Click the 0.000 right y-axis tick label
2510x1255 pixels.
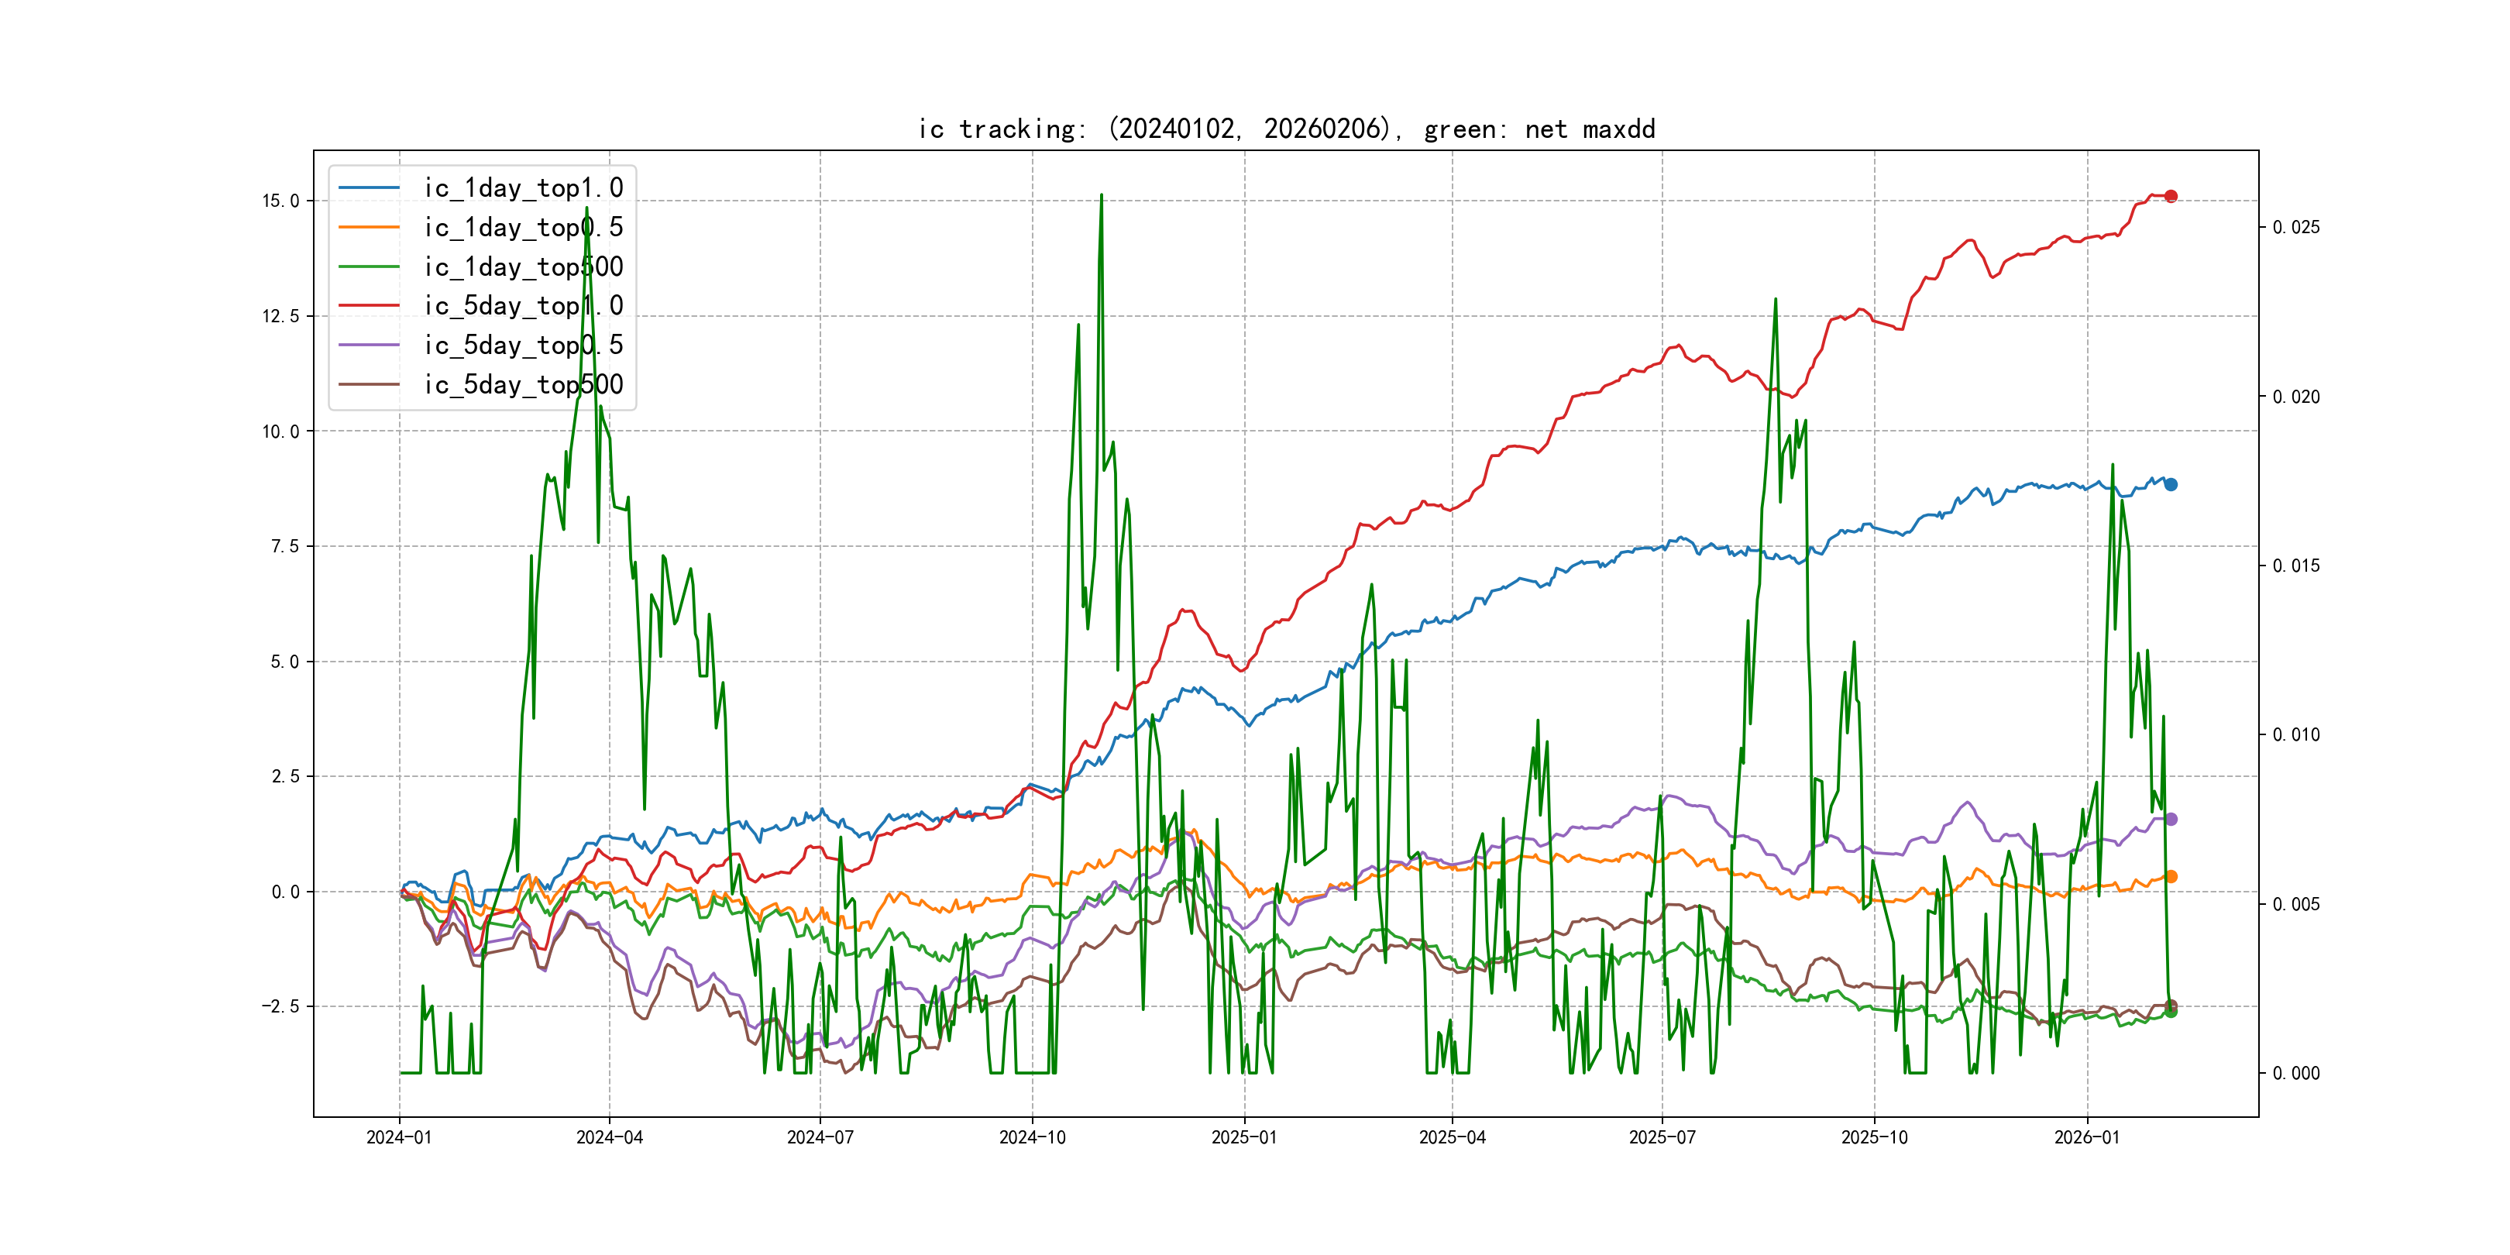coord(2295,1074)
